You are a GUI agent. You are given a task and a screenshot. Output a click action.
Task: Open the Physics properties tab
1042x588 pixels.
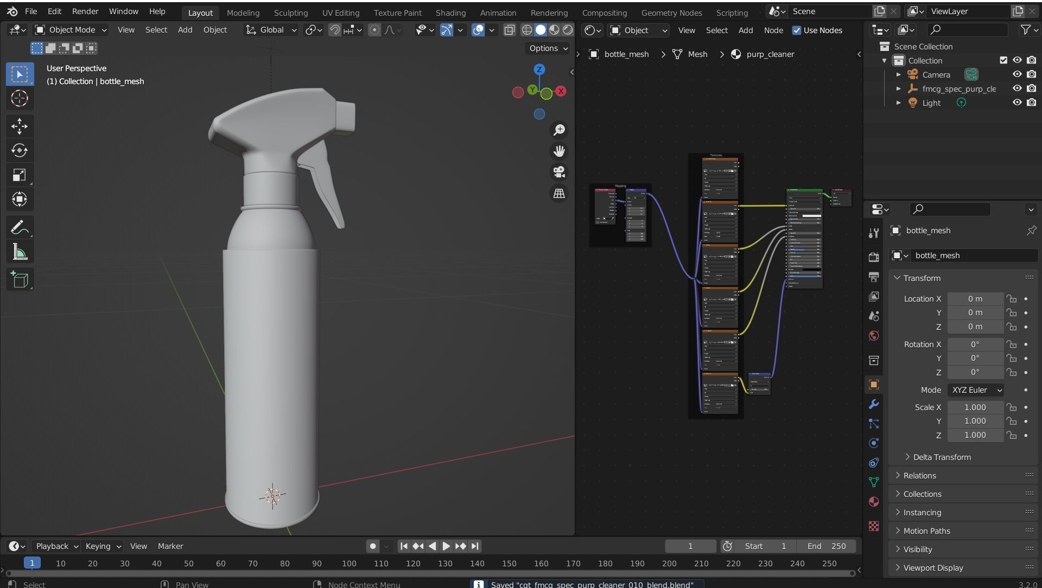(x=874, y=443)
